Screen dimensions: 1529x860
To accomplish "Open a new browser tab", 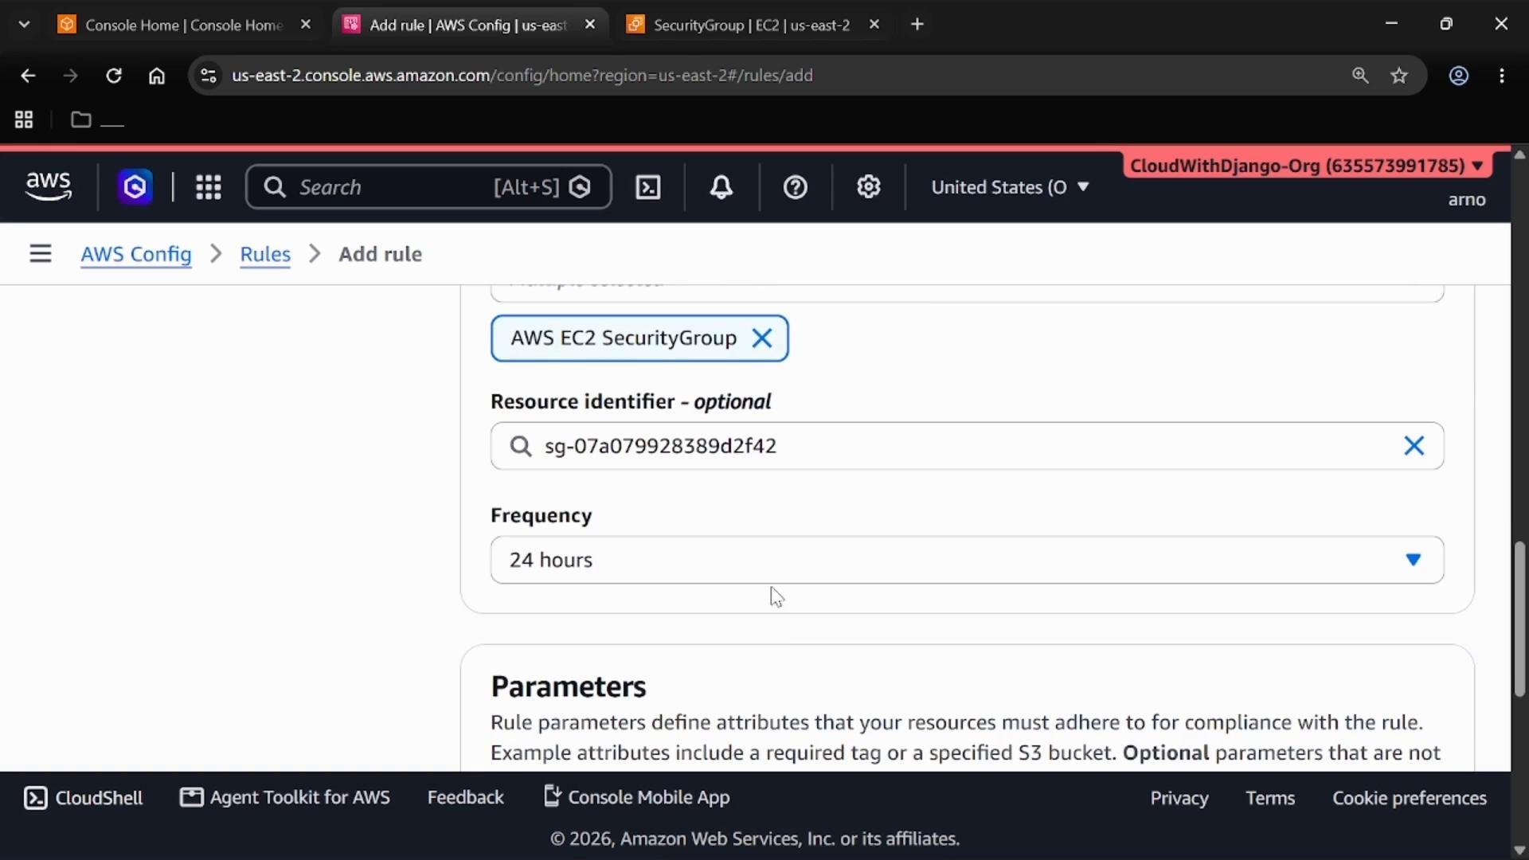I will [917, 25].
